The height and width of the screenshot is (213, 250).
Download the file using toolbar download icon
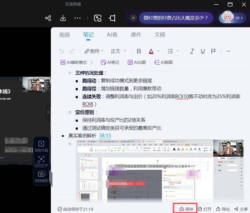point(63,18)
